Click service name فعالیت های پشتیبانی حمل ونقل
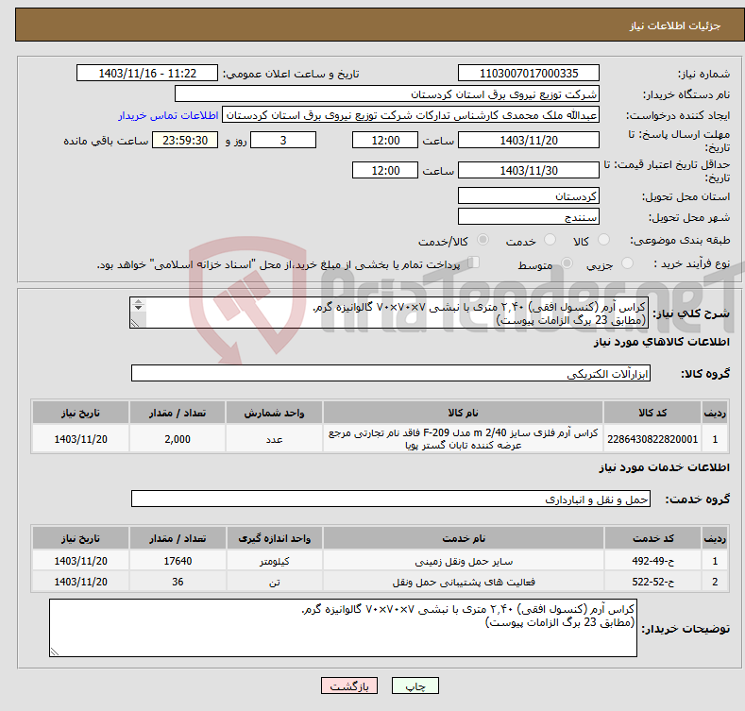Image resolution: width=745 pixels, height=711 pixels. (464, 582)
